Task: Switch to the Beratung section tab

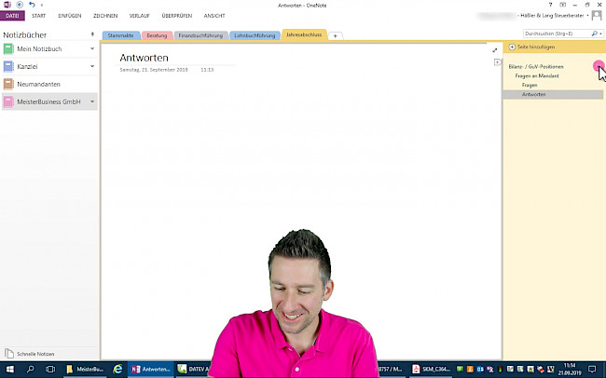Action: (157, 35)
